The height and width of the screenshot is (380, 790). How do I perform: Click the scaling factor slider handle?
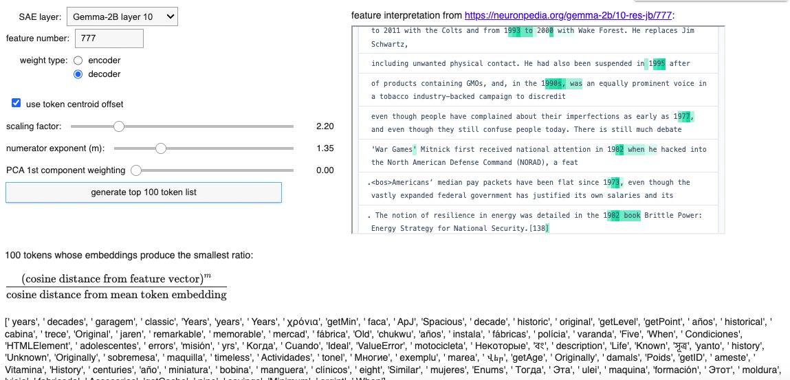pyautogui.click(x=119, y=126)
